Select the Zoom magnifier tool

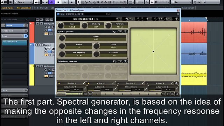tap(98, 2)
